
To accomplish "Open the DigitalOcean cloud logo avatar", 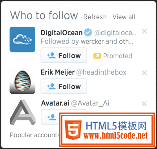I will [22, 40].
